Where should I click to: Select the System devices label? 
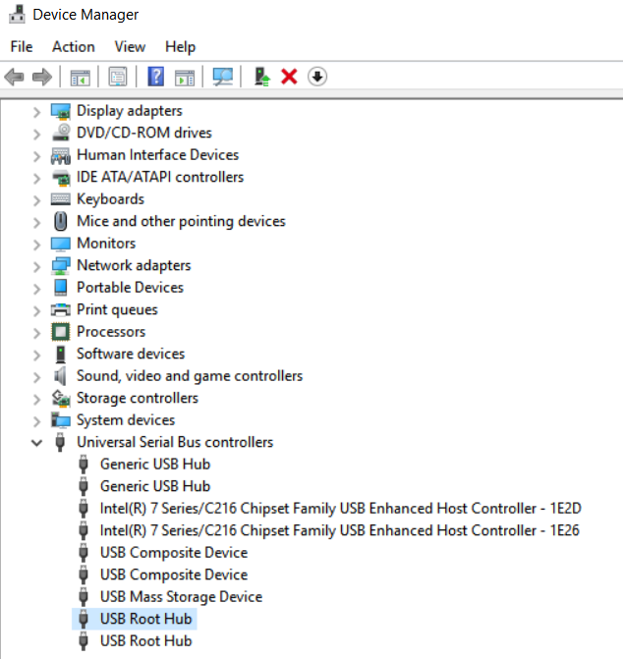(x=126, y=420)
